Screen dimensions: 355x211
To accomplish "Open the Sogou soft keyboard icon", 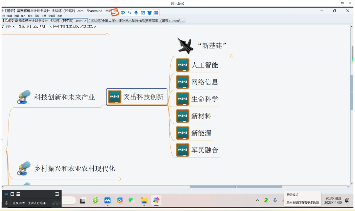I will 143,13.
